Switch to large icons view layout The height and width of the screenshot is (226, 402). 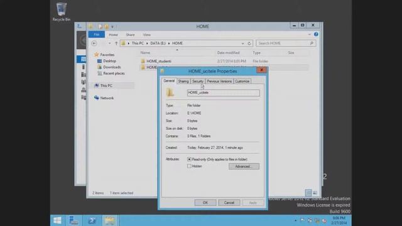tap(315, 193)
